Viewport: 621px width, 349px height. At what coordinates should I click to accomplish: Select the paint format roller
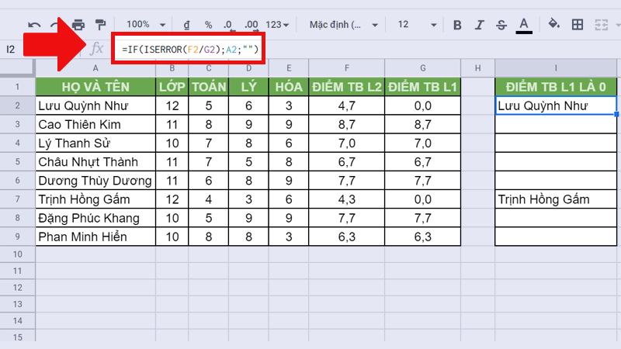click(x=100, y=24)
